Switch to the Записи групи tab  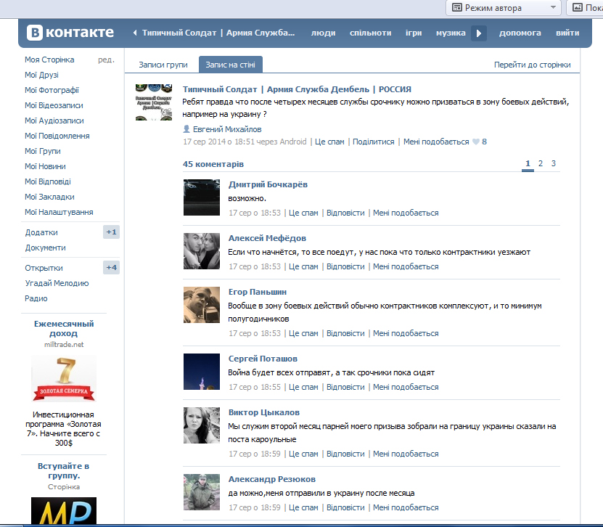(x=163, y=65)
